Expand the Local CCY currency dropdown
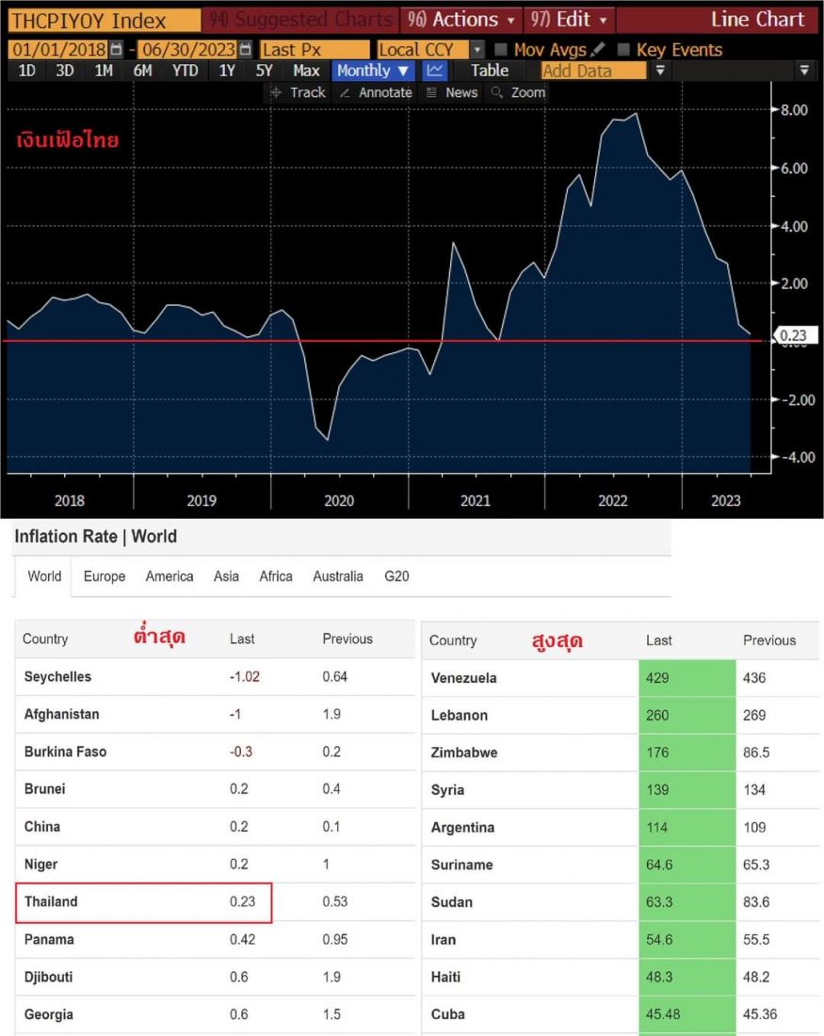Viewport: 824px width, 1036px height. tap(477, 49)
